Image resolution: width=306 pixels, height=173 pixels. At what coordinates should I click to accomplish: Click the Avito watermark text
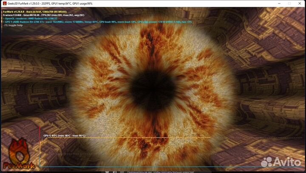287,162
